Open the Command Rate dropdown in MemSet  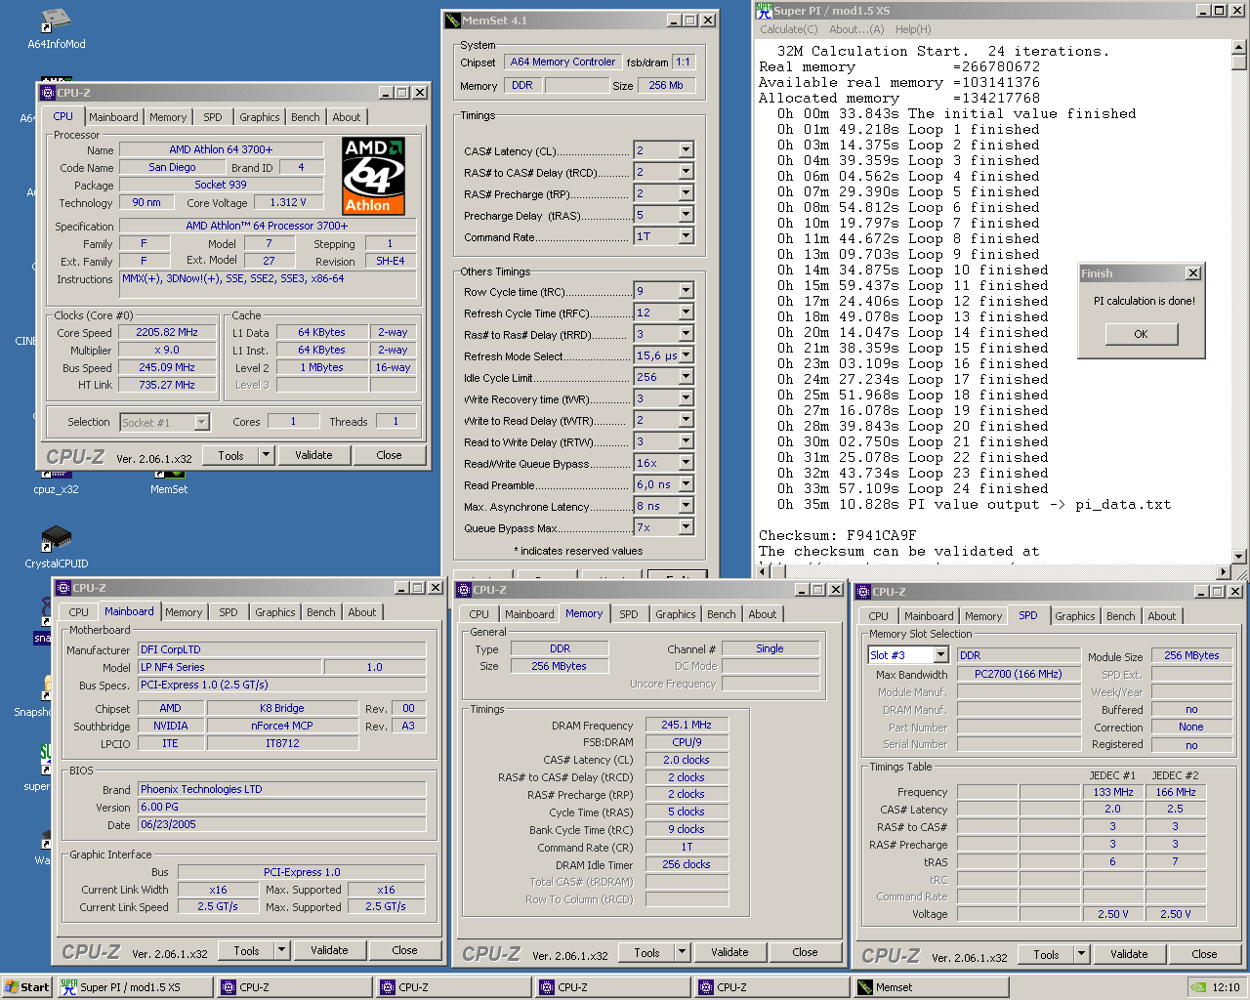tap(686, 236)
